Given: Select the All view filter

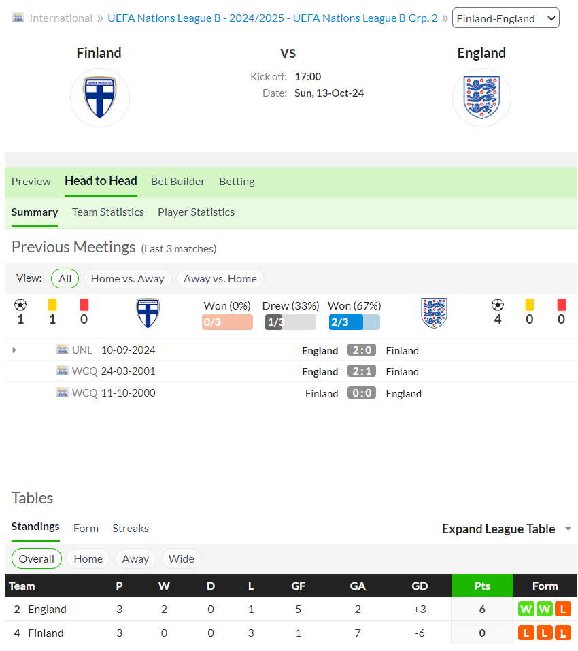Looking at the screenshot, I should (x=65, y=279).
